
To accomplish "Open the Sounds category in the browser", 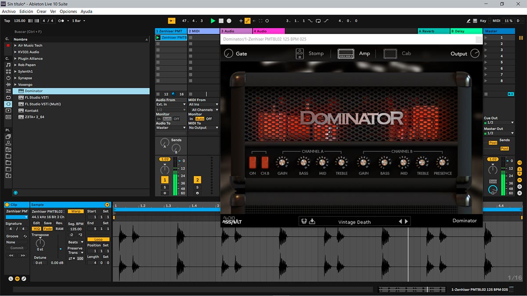I will click(8, 65).
